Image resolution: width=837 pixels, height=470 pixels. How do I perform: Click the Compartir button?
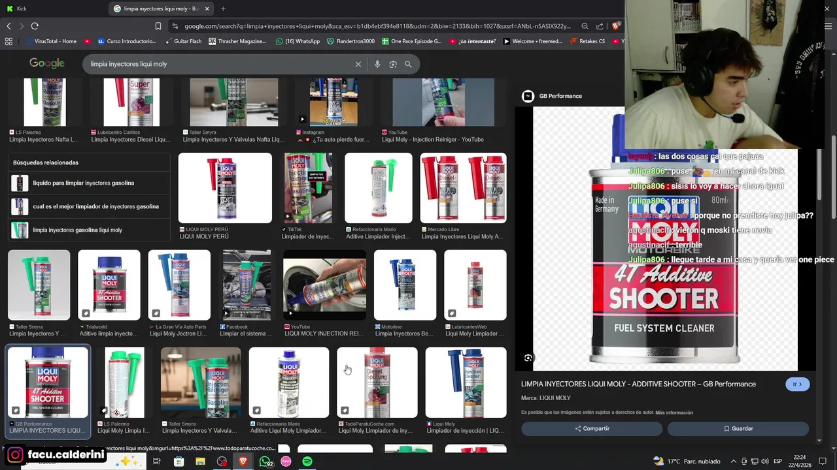(x=592, y=429)
